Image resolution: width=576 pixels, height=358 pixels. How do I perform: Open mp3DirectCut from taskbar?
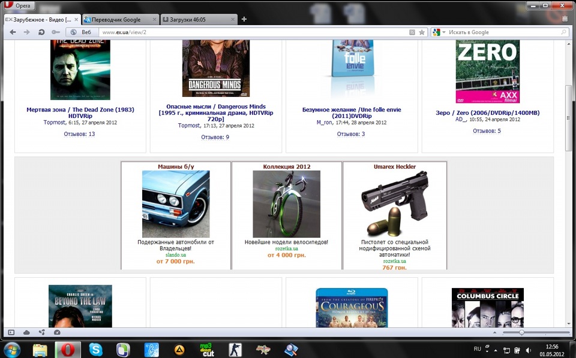pyautogui.click(x=207, y=350)
